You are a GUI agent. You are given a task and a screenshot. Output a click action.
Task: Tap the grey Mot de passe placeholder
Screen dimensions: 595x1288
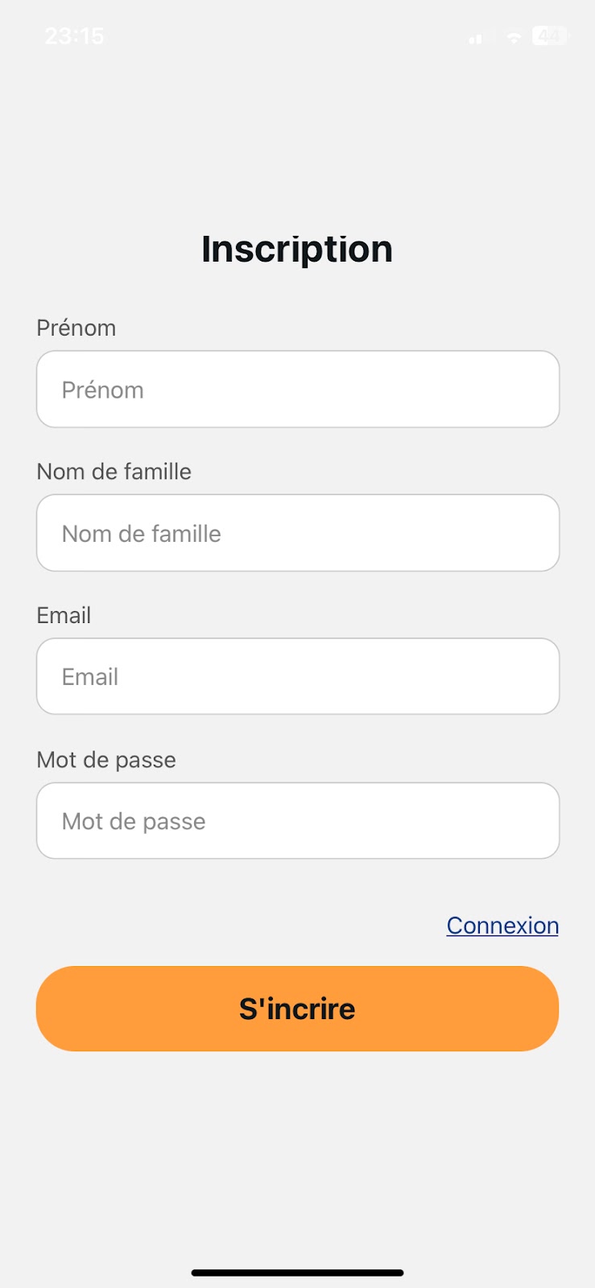[x=134, y=821]
